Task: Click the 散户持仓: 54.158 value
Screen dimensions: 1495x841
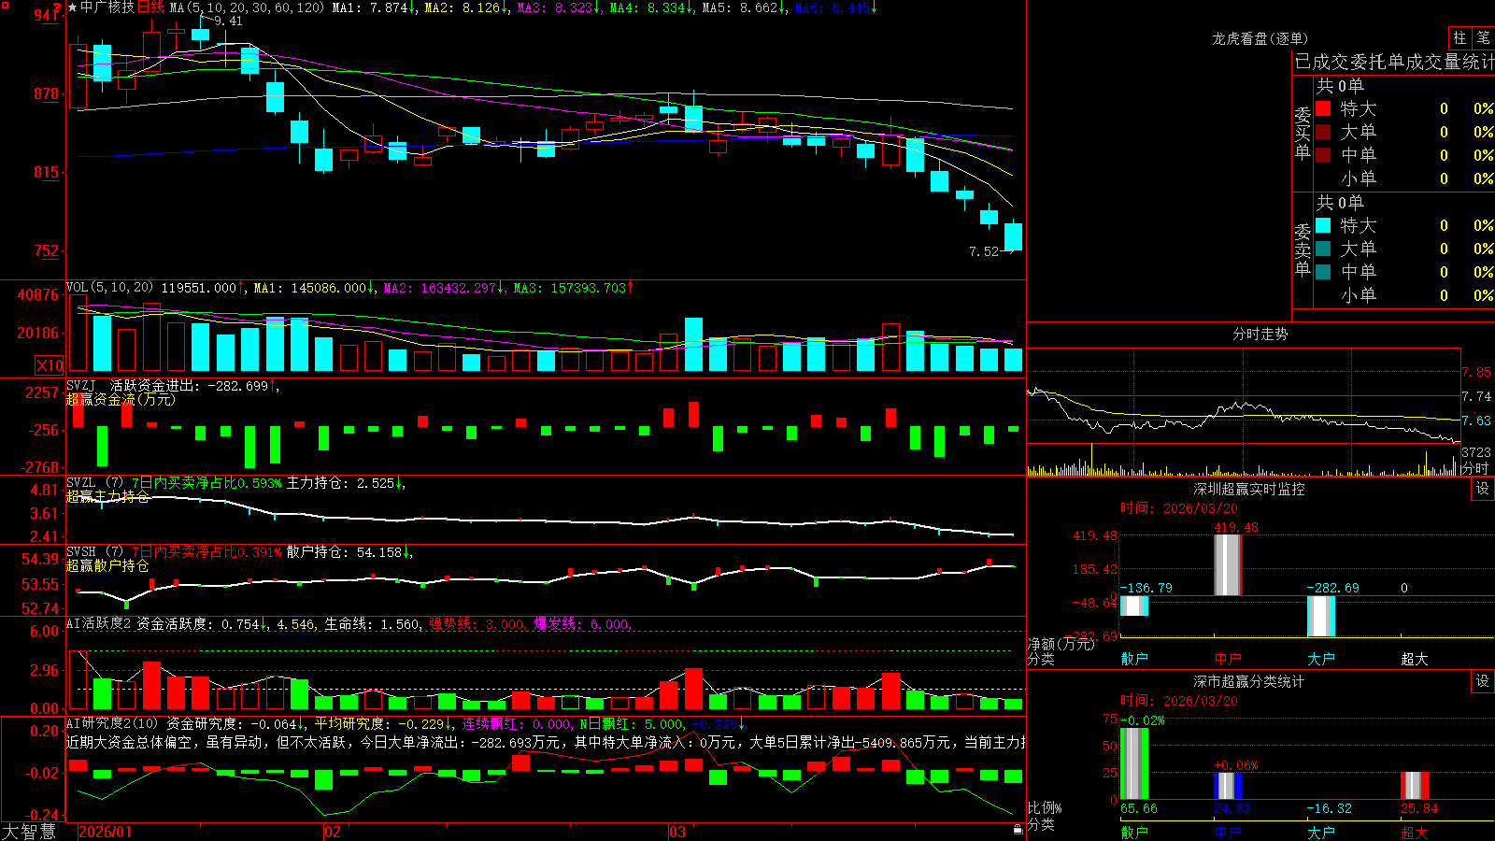Action: (344, 552)
